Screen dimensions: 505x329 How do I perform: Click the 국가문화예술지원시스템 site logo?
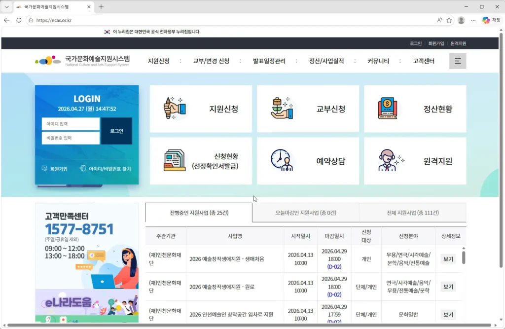click(82, 60)
